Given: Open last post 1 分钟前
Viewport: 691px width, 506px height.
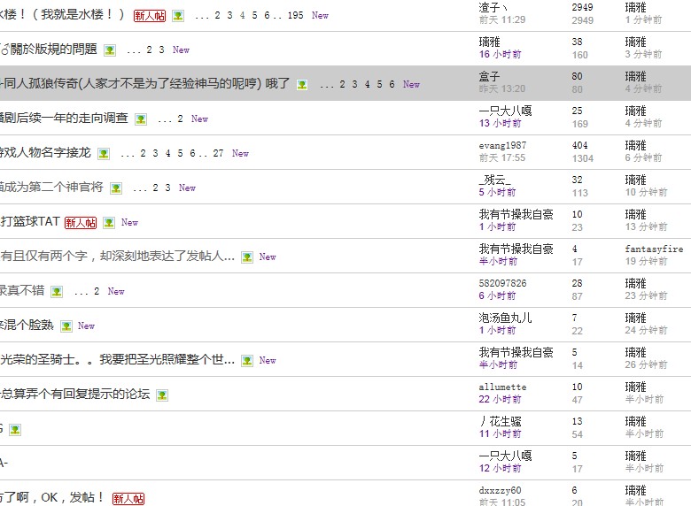Looking at the screenshot, I should click(643, 19).
